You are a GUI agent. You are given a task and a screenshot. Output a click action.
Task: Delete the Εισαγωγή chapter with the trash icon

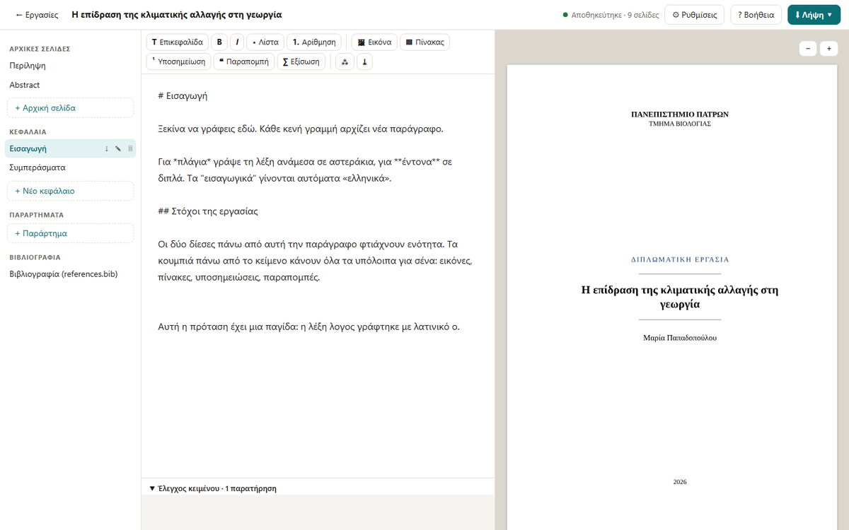click(129, 148)
